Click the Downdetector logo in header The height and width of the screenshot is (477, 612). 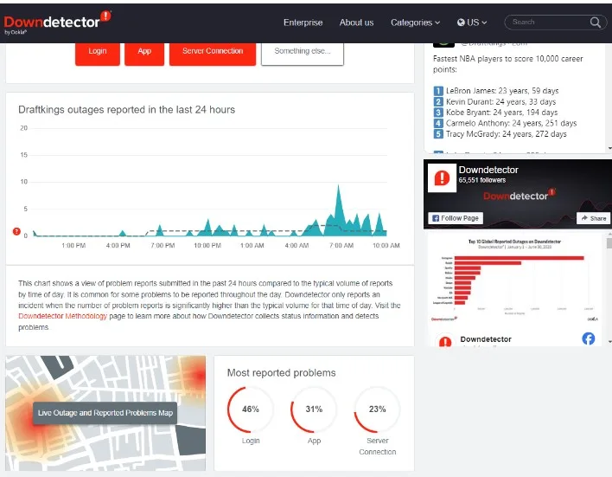click(57, 23)
